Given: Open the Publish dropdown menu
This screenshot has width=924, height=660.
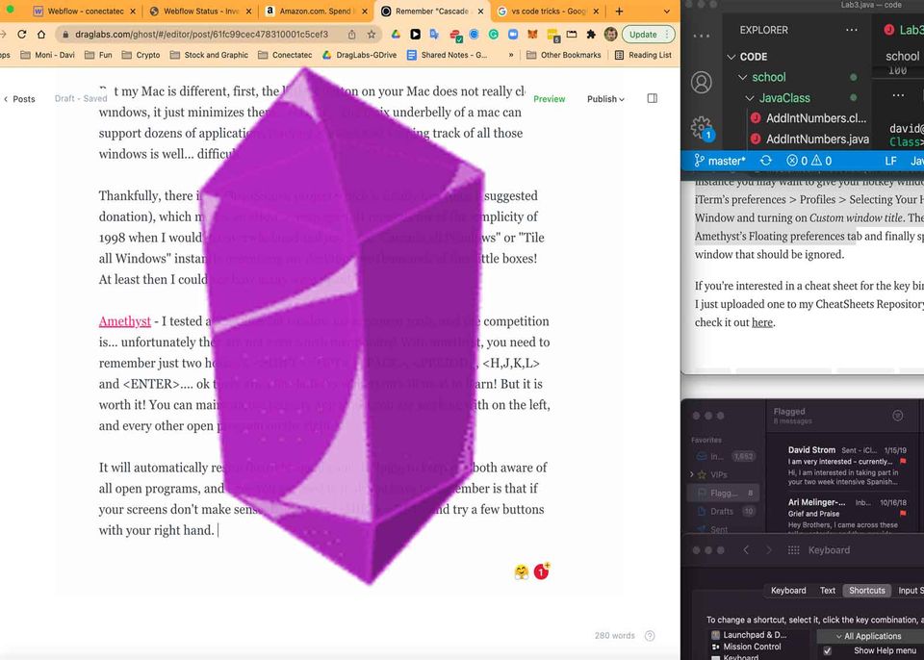Looking at the screenshot, I should click(x=605, y=99).
